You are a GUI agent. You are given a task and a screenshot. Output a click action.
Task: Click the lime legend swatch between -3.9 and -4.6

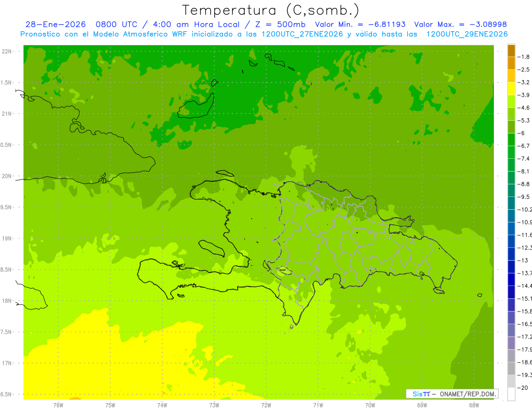(x=511, y=102)
